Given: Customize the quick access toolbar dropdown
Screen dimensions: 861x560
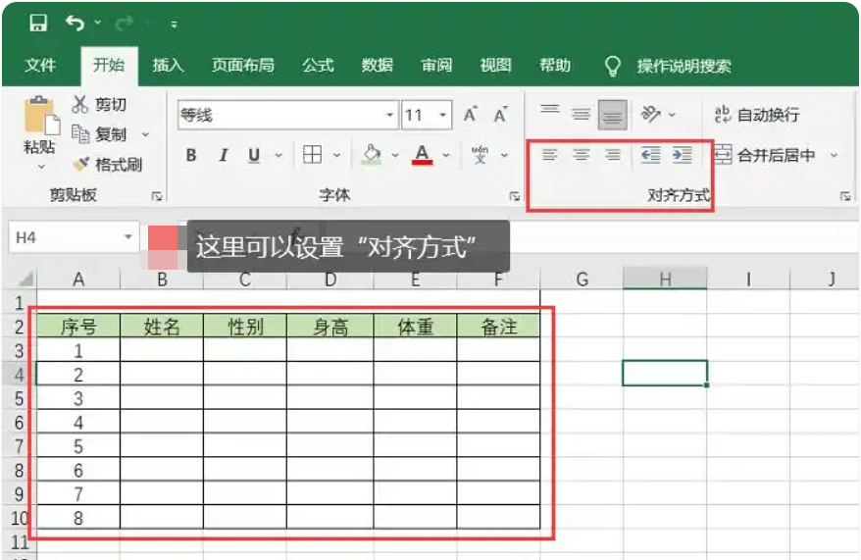Looking at the screenshot, I should tap(174, 25).
